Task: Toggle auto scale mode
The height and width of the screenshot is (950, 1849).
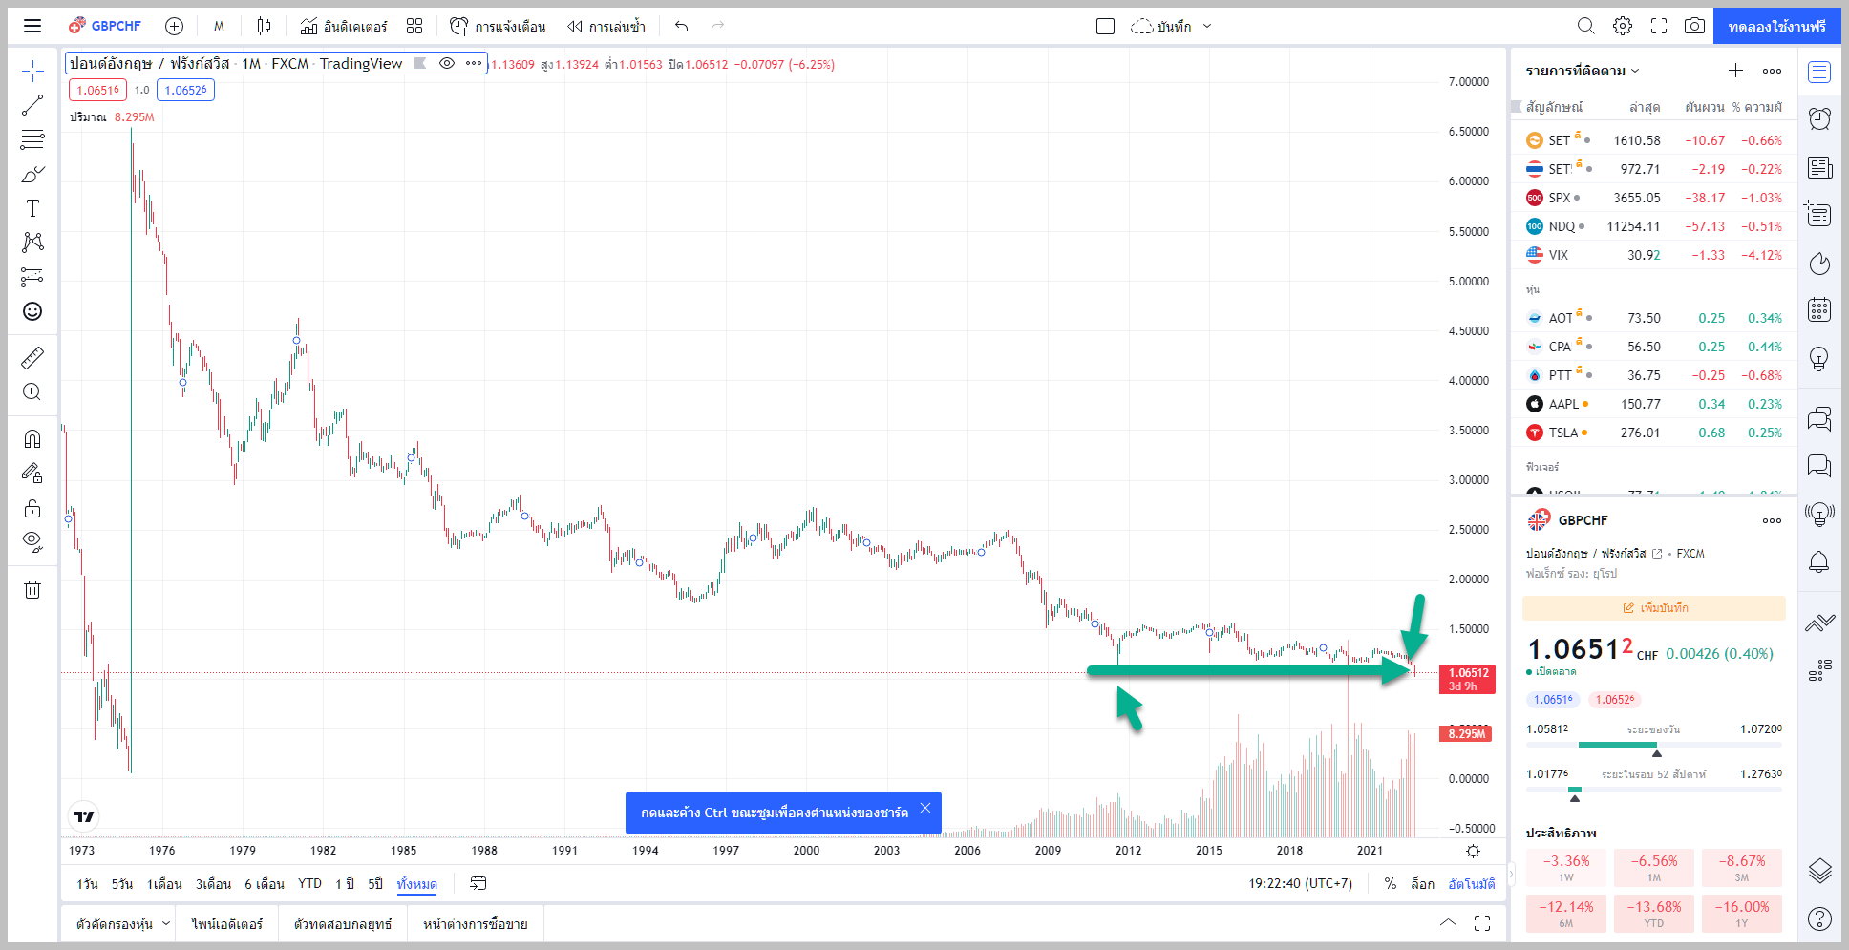Action: tap(1471, 884)
